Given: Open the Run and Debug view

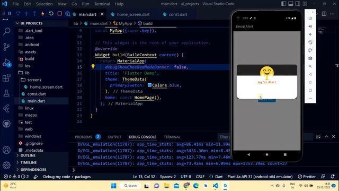Looking at the screenshot, I should tap(6, 63).
